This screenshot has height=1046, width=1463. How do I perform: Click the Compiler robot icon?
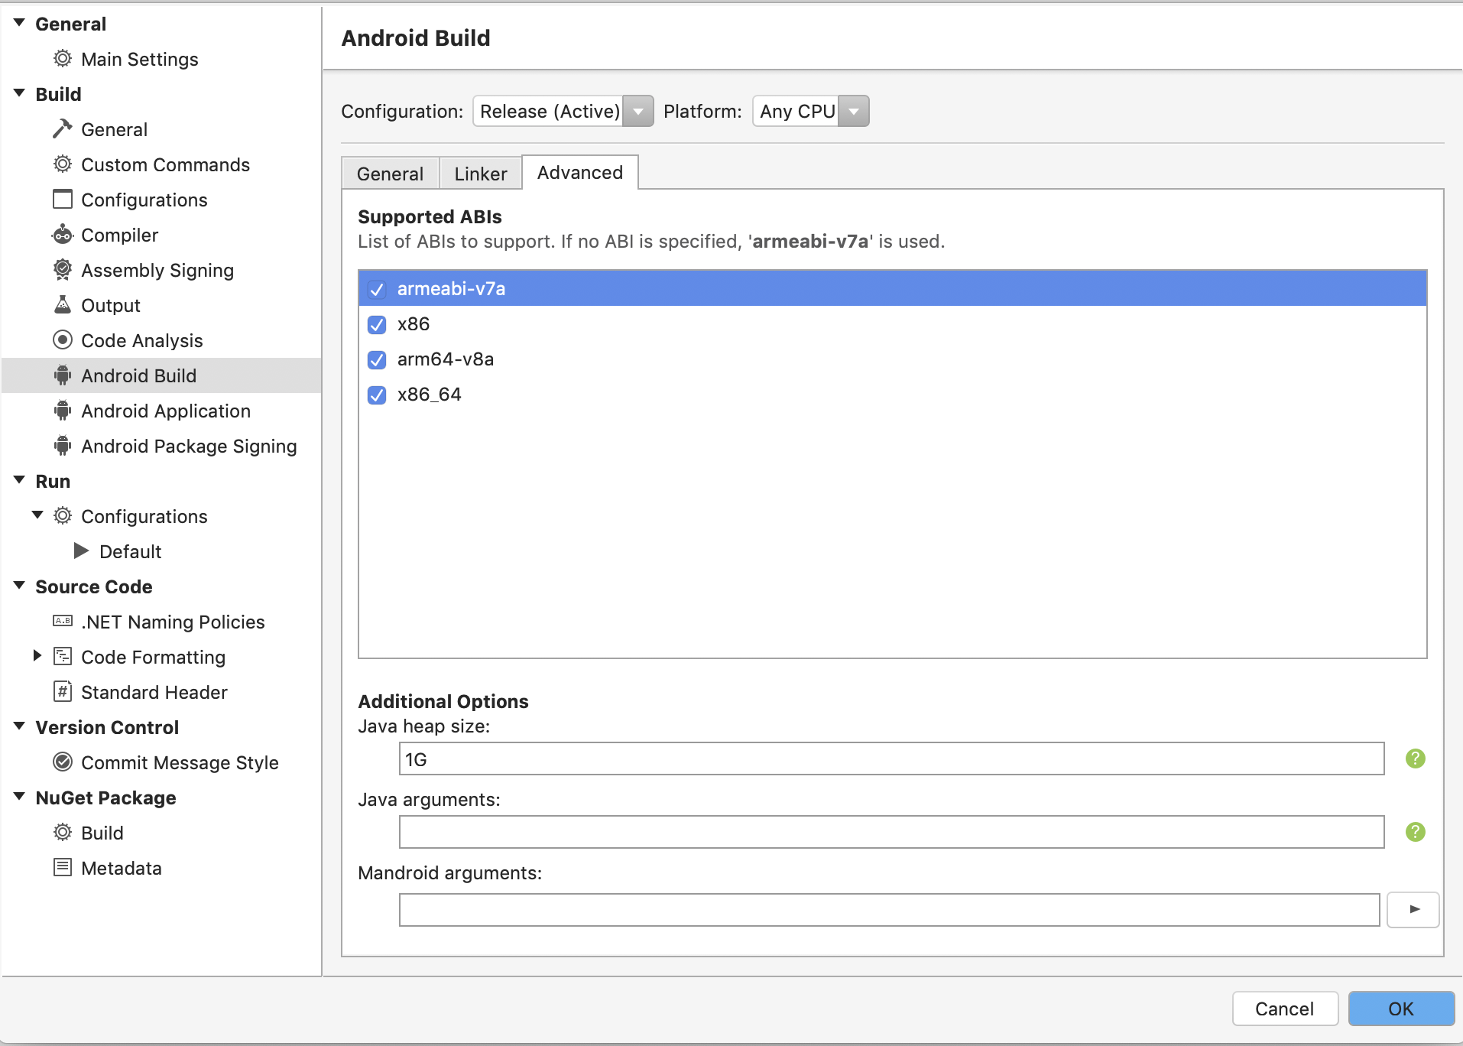pyautogui.click(x=63, y=235)
